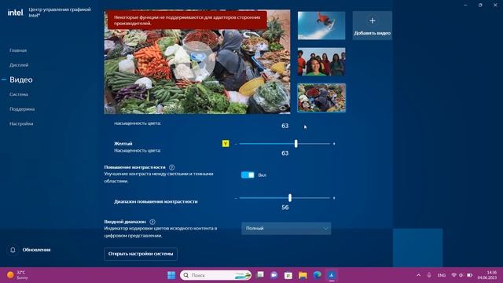The width and height of the screenshot is (503, 283).
Task: Open the Windows Start menu
Action: click(171, 275)
